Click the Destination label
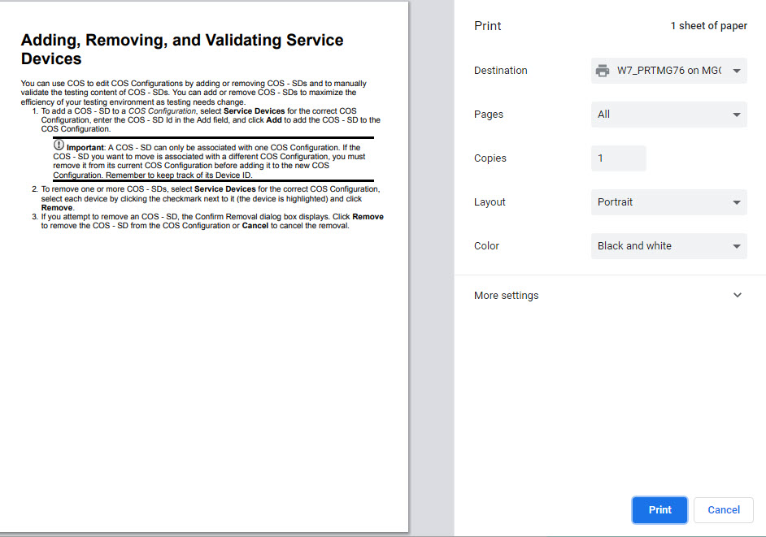Image resolution: width=766 pixels, height=537 pixels. tap(500, 71)
